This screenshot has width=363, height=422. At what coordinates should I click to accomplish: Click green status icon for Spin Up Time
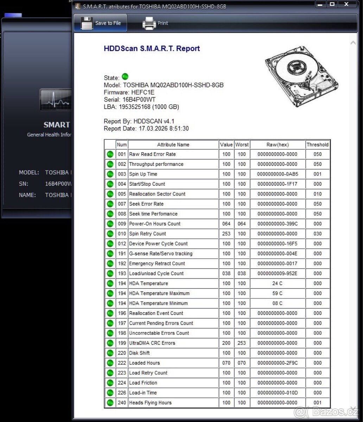click(x=110, y=174)
